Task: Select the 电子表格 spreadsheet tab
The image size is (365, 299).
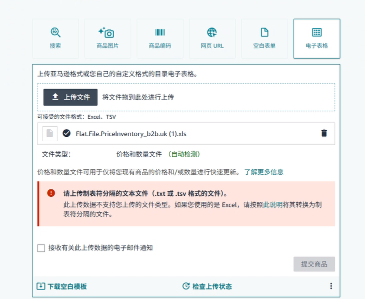Action: coord(317,39)
